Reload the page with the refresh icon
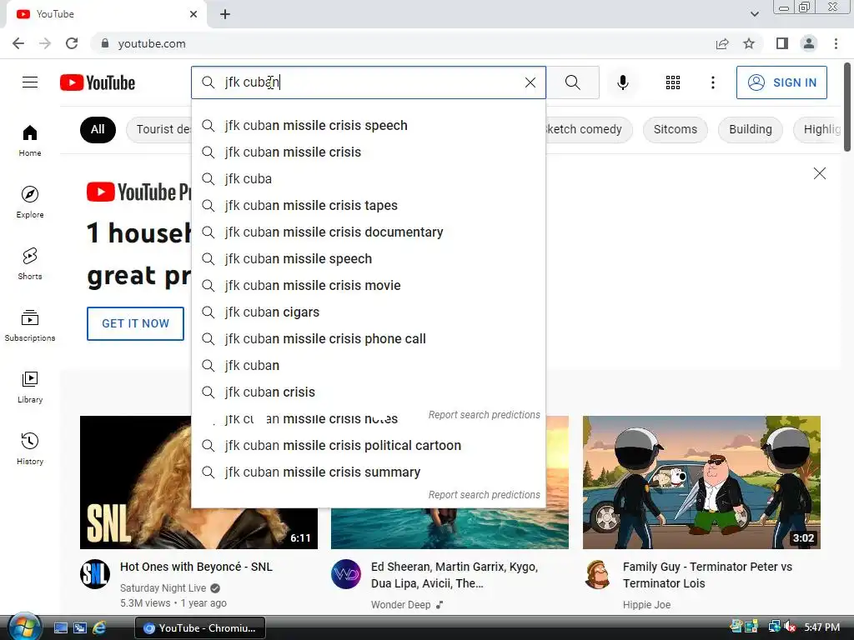This screenshot has width=854, height=640. (x=72, y=43)
